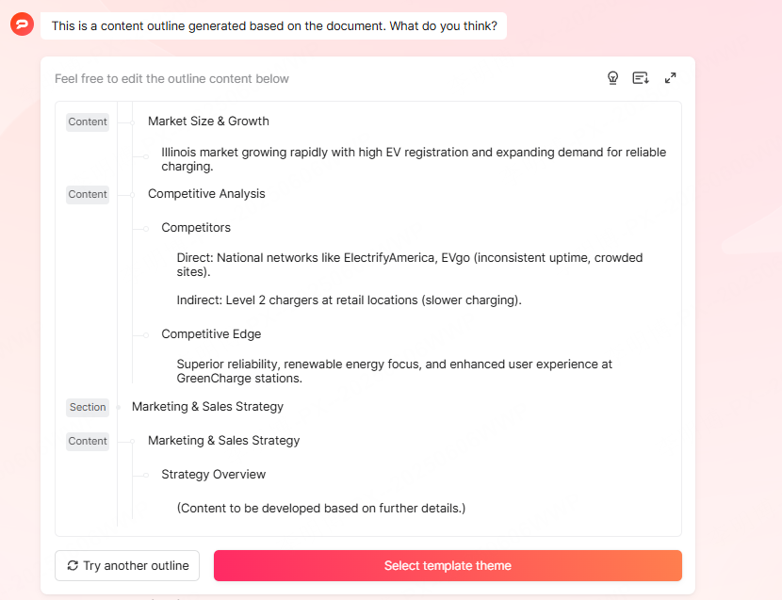Click the Section tag on Marketing & Sales Strategy

[87, 407]
